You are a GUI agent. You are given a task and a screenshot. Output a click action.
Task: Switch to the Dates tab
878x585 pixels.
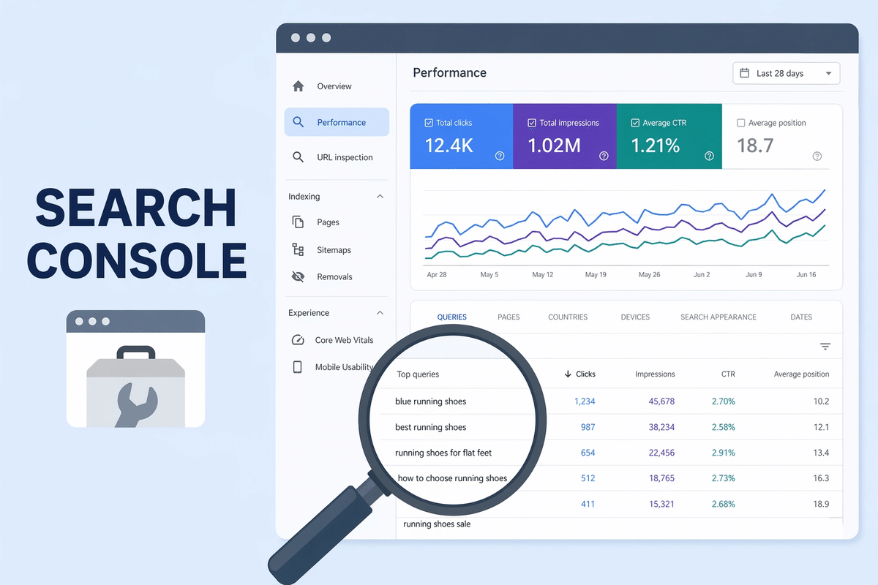801,317
